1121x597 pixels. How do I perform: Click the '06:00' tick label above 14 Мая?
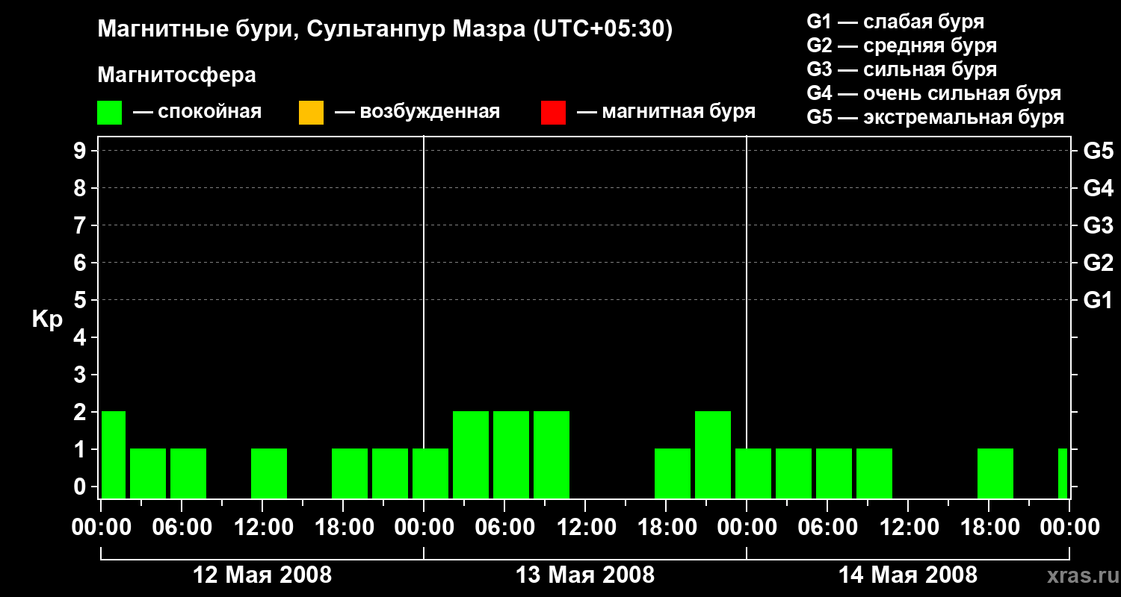pyautogui.click(x=827, y=528)
